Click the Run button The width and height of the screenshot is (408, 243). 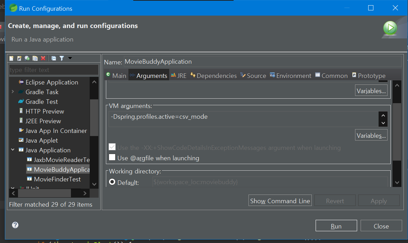336,226
